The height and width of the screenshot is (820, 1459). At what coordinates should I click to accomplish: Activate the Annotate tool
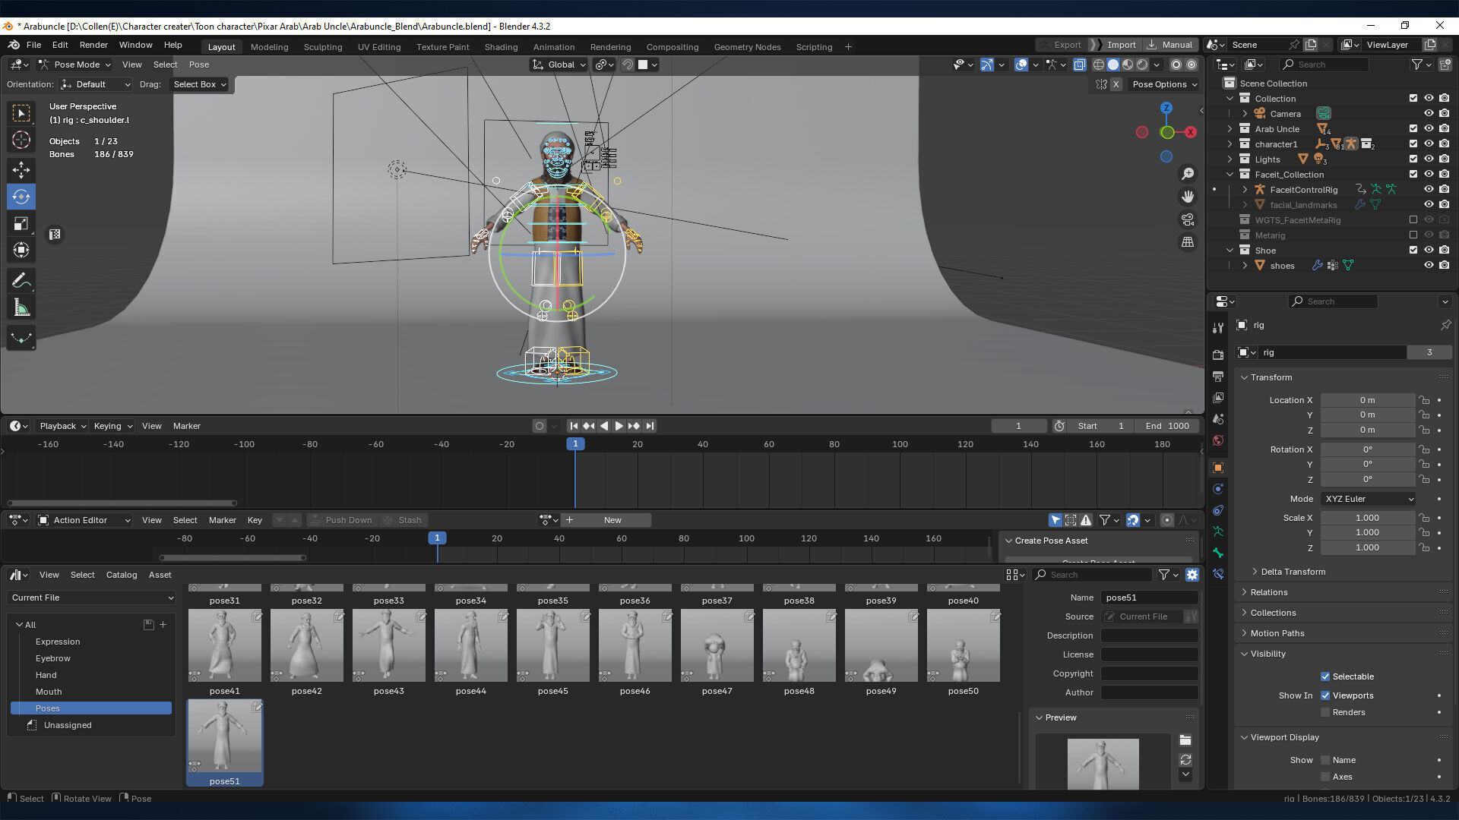tap(21, 280)
